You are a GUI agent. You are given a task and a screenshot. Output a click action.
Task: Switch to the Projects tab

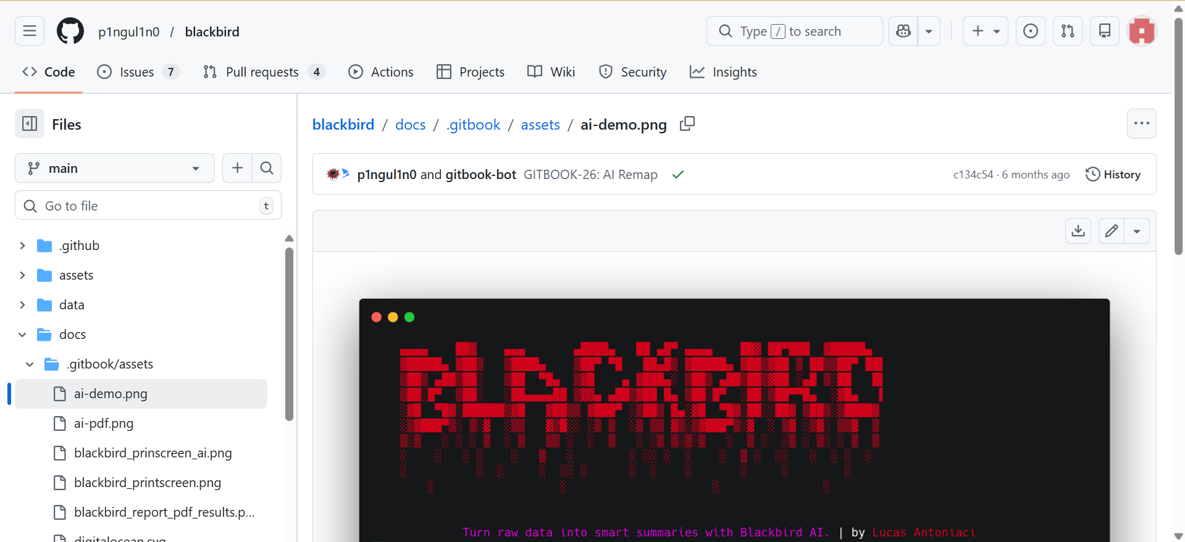[471, 72]
